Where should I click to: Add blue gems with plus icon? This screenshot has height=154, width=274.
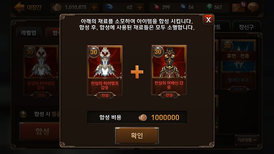[140, 7]
